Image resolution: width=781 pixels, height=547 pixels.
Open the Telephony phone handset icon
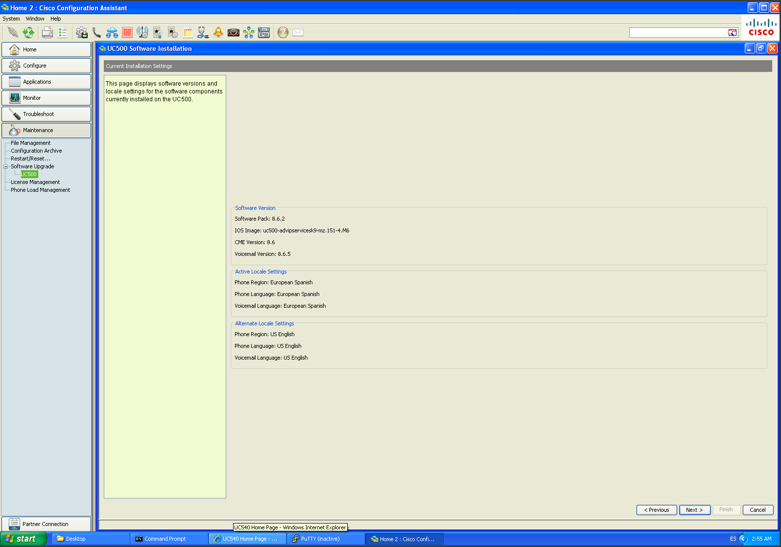(x=96, y=32)
